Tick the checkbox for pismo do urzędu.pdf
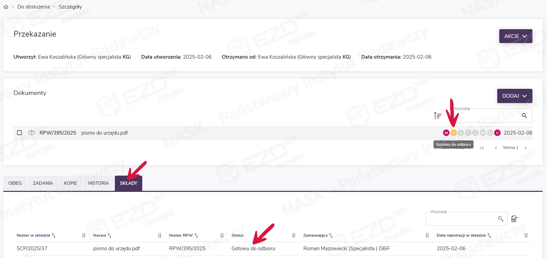Image resolution: width=547 pixels, height=258 pixels. pos(20,133)
